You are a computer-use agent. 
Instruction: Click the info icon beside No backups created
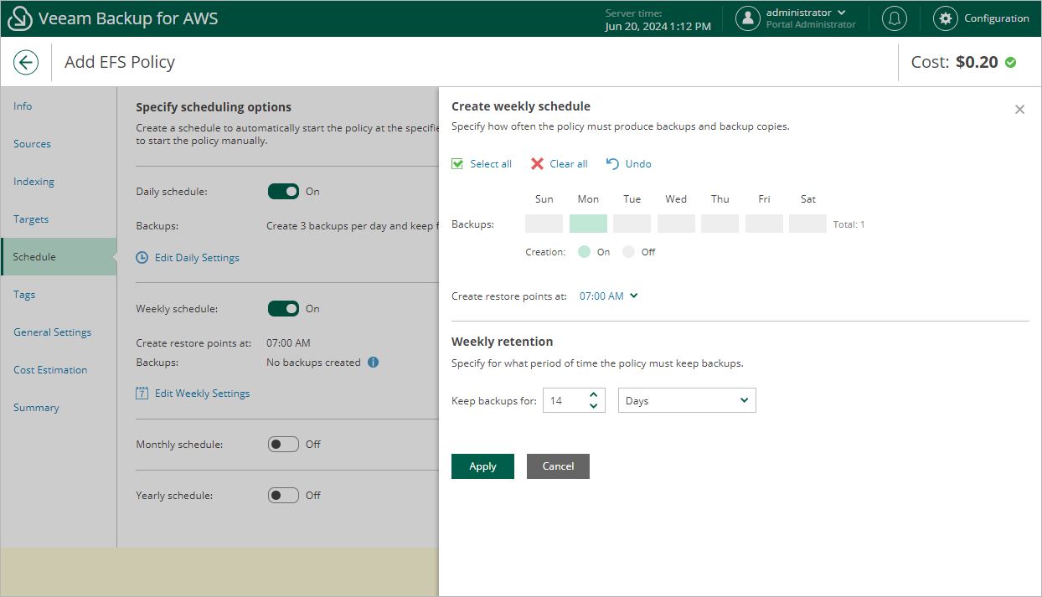pos(374,363)
